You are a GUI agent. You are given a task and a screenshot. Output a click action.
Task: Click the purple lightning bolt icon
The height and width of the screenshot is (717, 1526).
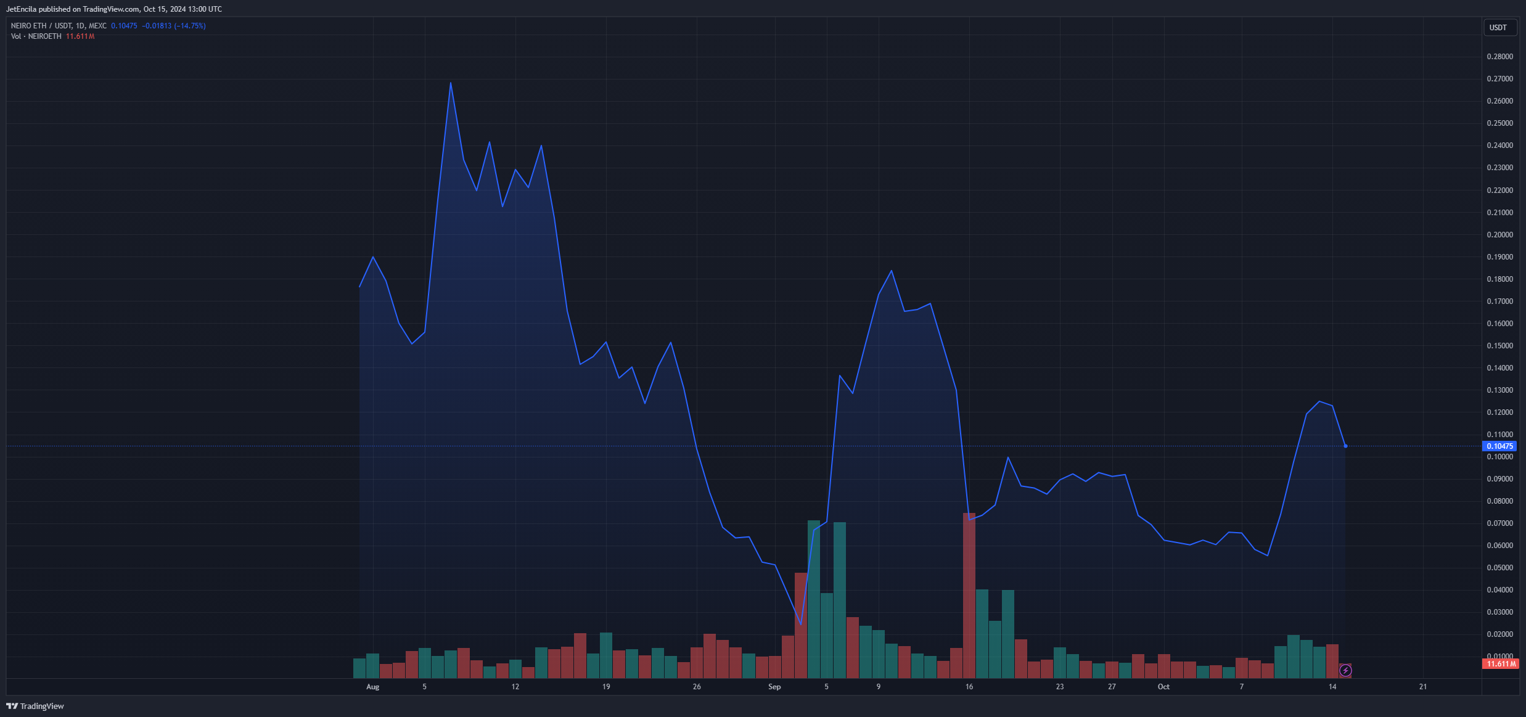[1345, 670]
